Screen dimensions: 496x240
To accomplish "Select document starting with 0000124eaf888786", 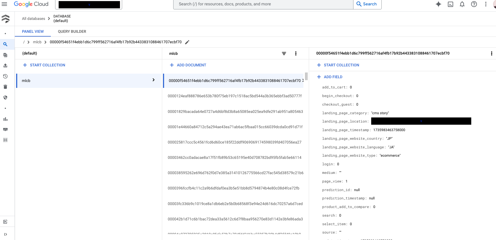I will [x=235, y=96].
